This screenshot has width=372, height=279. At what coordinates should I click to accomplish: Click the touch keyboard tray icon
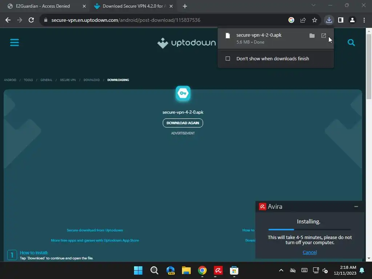click(x=304, y=270)
